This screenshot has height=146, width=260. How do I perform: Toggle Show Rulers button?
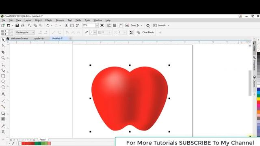pos(109,25)
